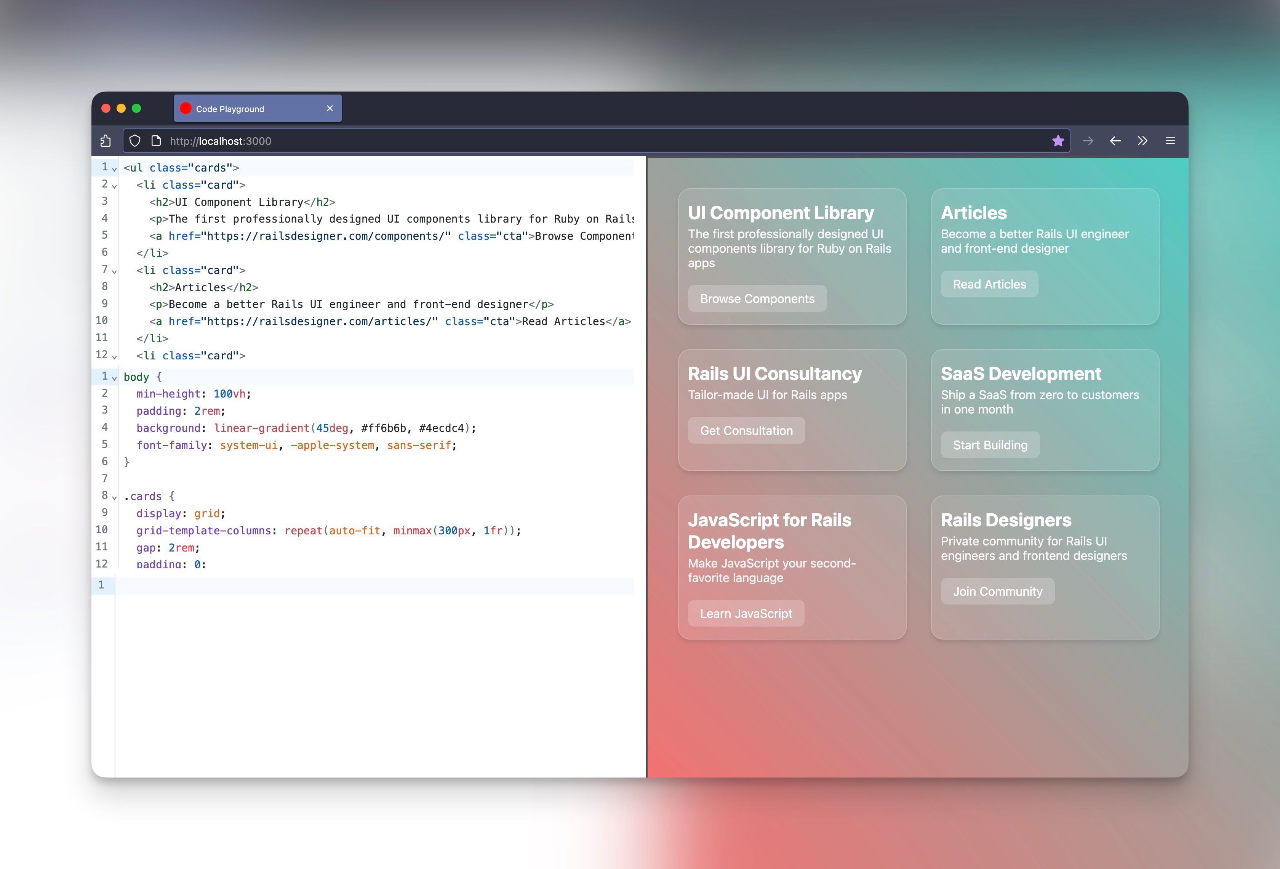Click 'Ship a SaaS from zero' description text

click(x=1040, y=402)
